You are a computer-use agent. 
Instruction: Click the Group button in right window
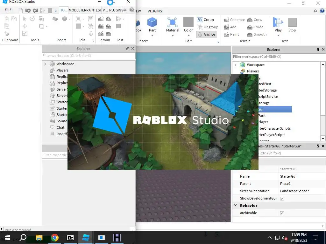(x=206, y=20)
